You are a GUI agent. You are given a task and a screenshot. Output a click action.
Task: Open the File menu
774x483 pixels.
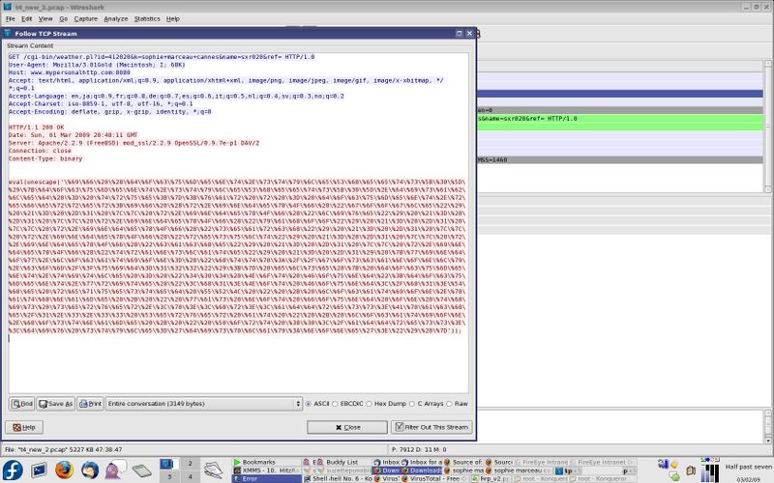click(11, 18)
